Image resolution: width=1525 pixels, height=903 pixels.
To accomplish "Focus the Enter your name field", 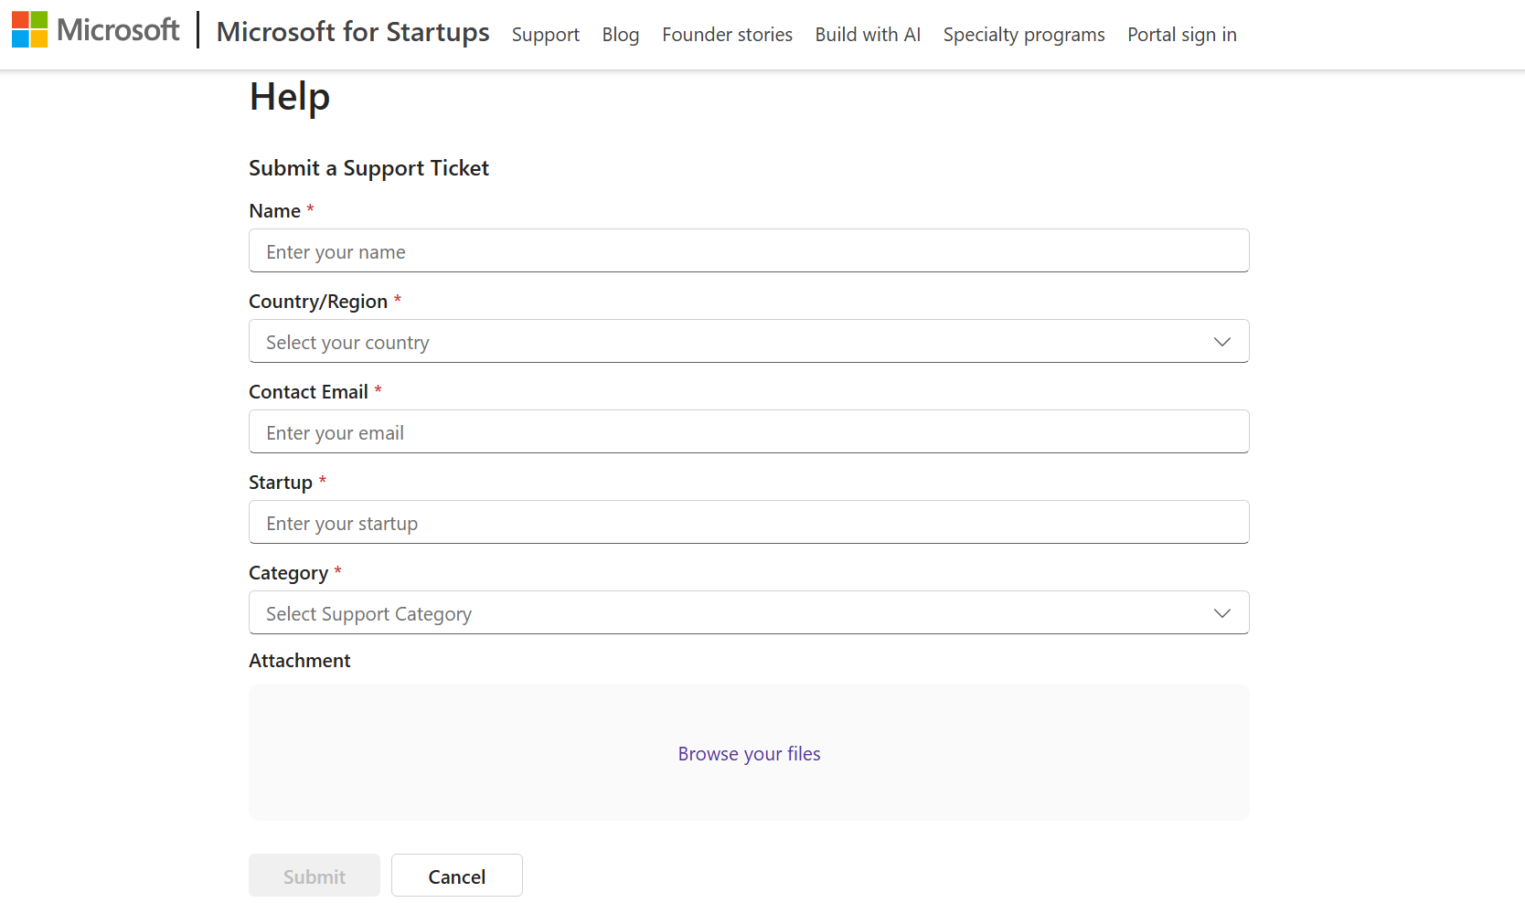I will coord(748,251).
